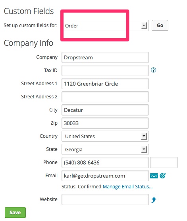Image resolution: width=187 pixels, height=221 pixels.
Task: Click the phone extension box
Action: click(x=164, y=162)
